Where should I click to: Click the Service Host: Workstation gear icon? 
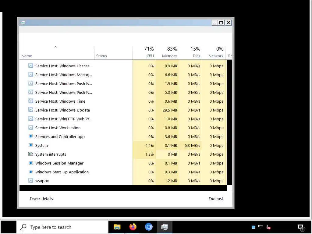(x=31, y=127)
